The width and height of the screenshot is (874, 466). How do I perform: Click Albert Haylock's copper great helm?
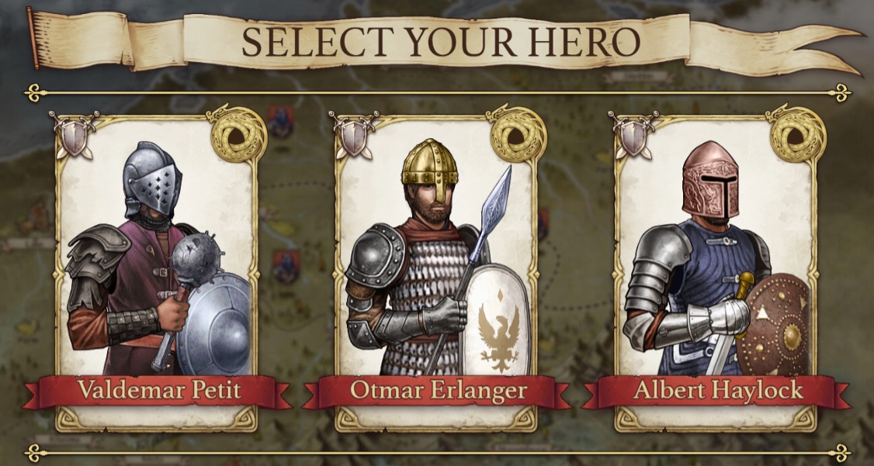click(x=711, y=179)
